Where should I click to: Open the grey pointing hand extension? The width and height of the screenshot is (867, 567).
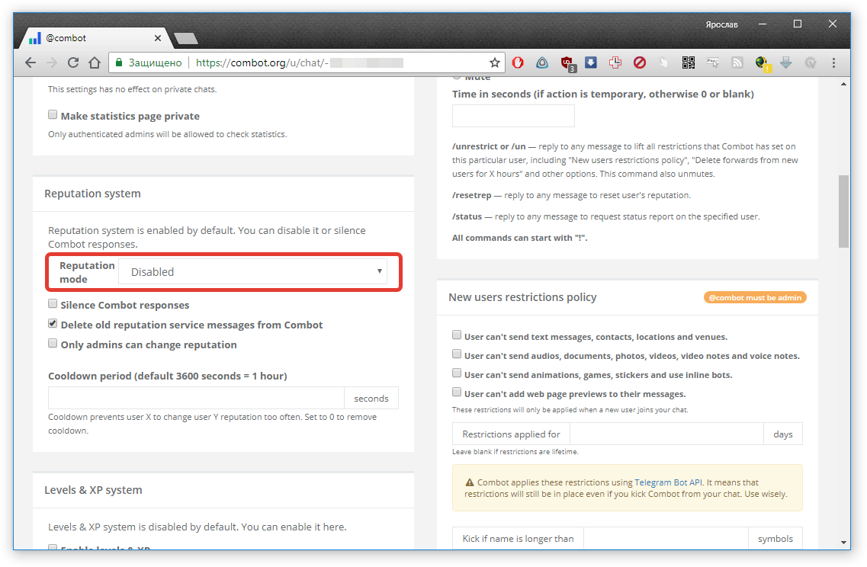(663, 63)
